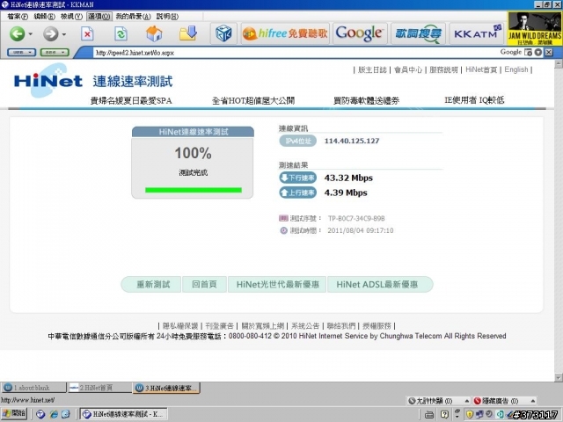Click the yellow shield tray icon
This screenshot has height=422, width=563.
(x=470, y=414)
